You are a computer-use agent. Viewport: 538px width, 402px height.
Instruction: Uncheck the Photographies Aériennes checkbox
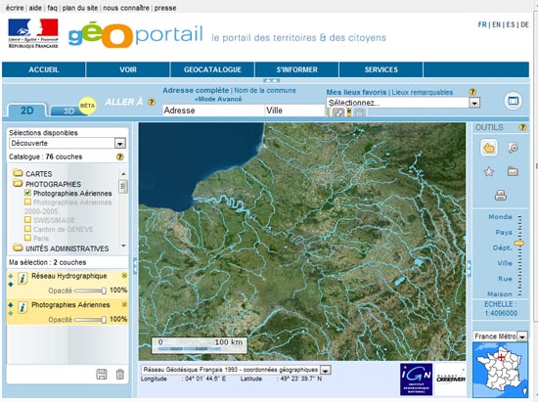tap(27, 193)
